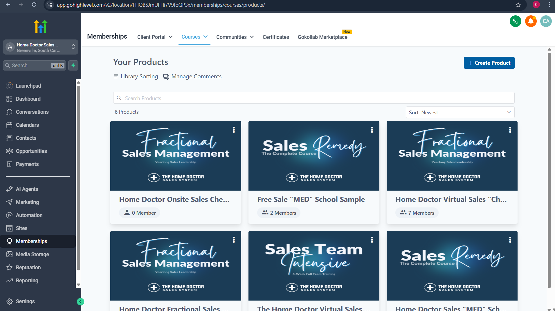Open options menu on Sales Team Intensive card
Screen dimensions: 555x311
[x=372, y=240]
